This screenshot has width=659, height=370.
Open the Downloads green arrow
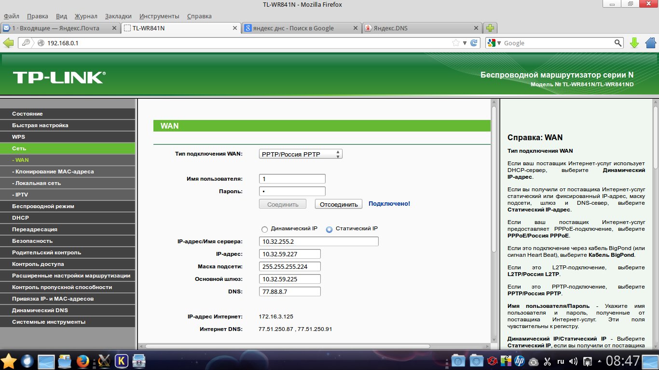(x=634, y=43)
